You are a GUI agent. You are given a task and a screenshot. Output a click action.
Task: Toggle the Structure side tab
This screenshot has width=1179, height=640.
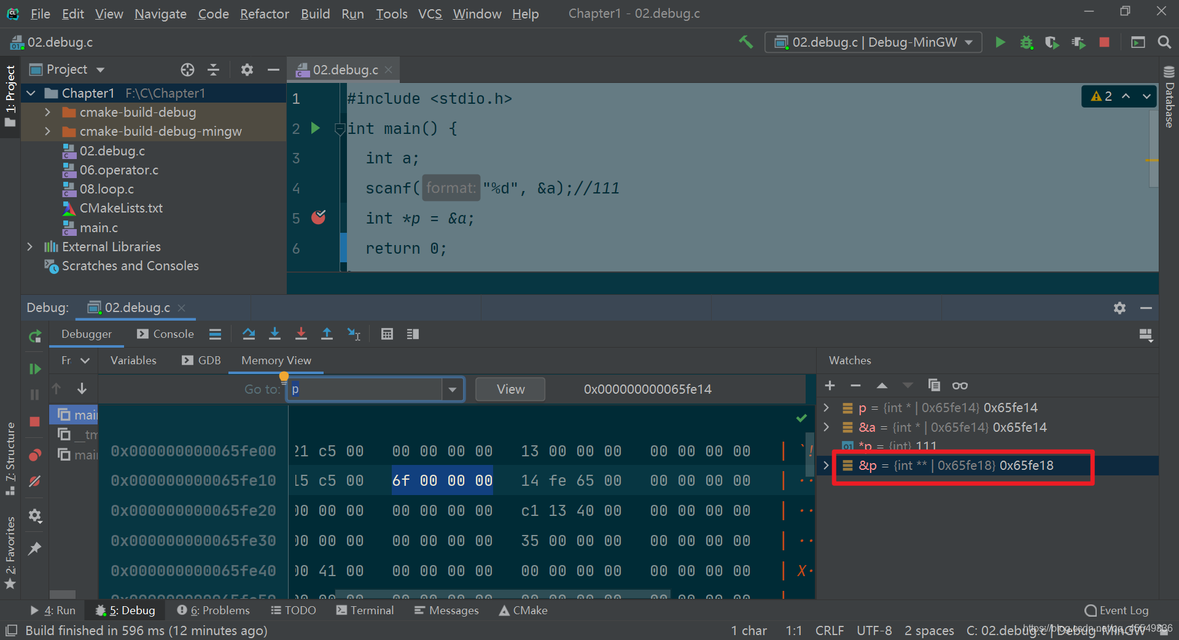(x=10, y=458)
